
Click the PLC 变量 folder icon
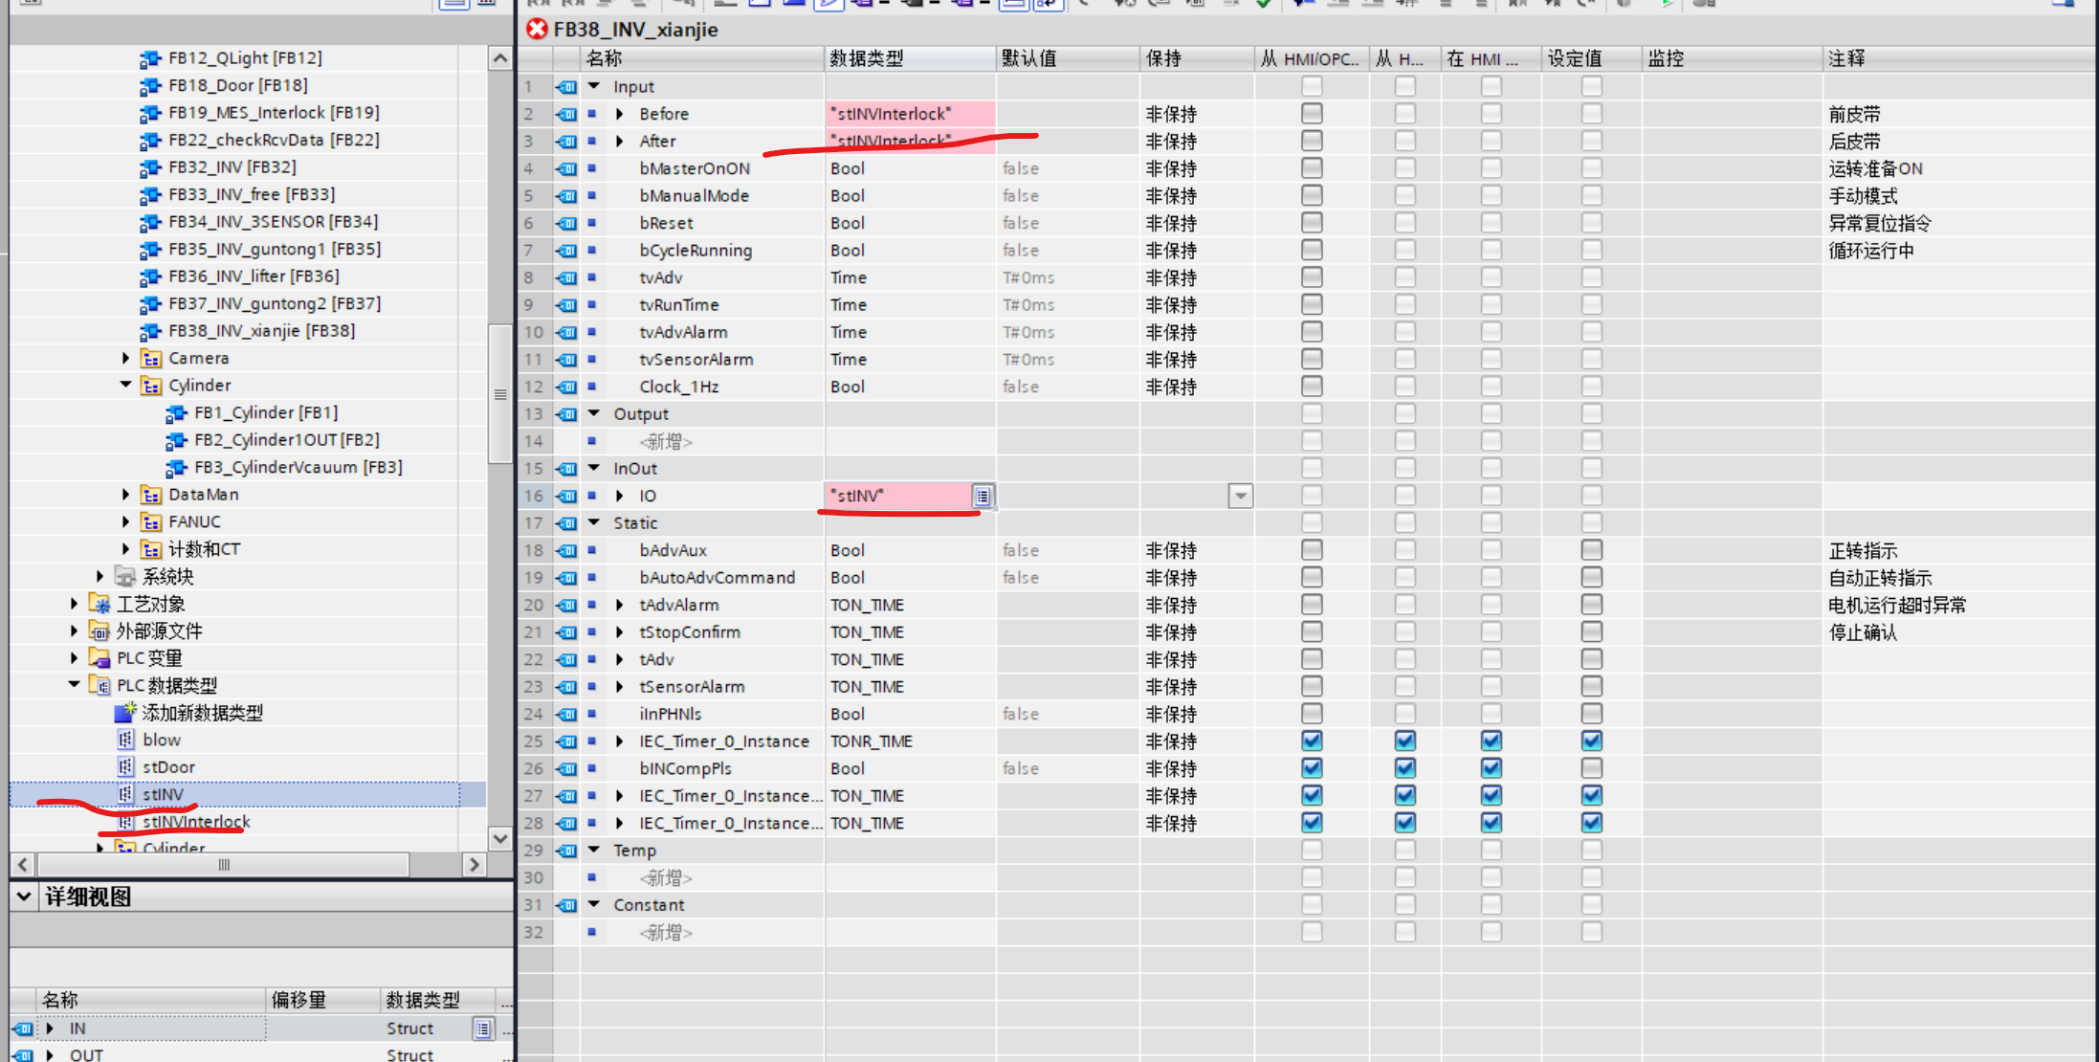tap(99, 658)
